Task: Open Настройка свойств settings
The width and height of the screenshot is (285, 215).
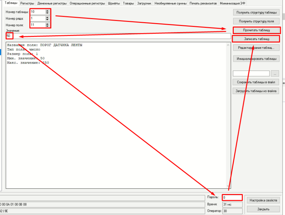Action: point(263,200)
